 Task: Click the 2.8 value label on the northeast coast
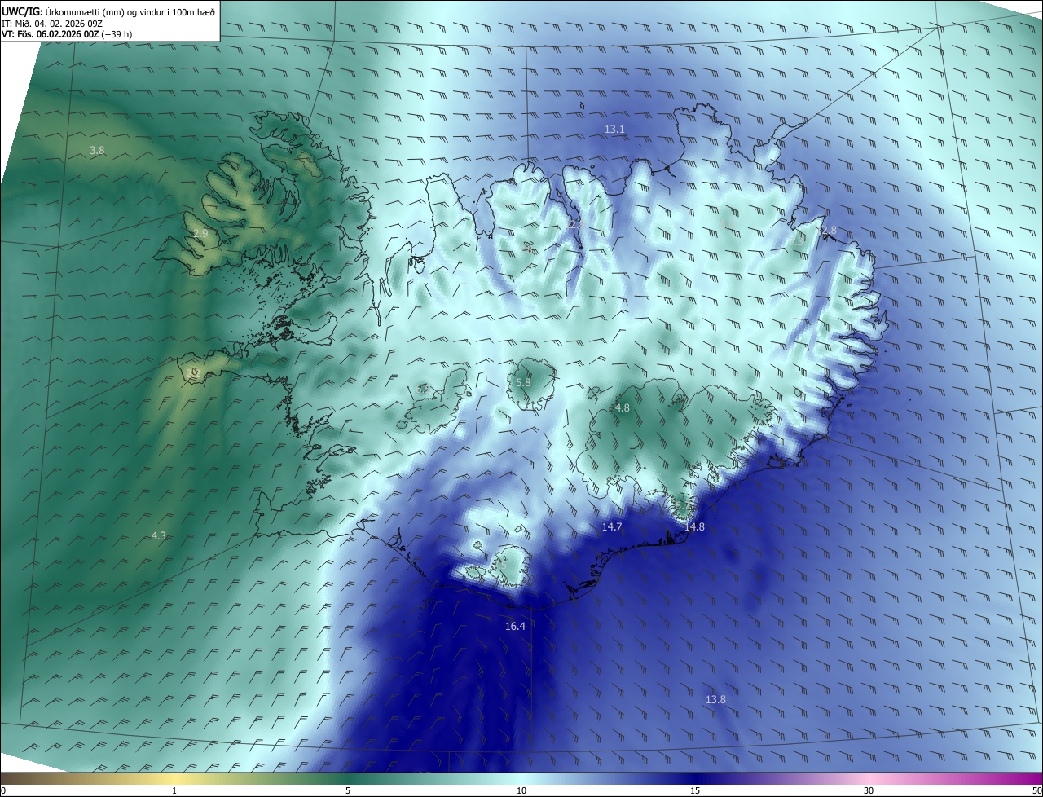(830, 231)
